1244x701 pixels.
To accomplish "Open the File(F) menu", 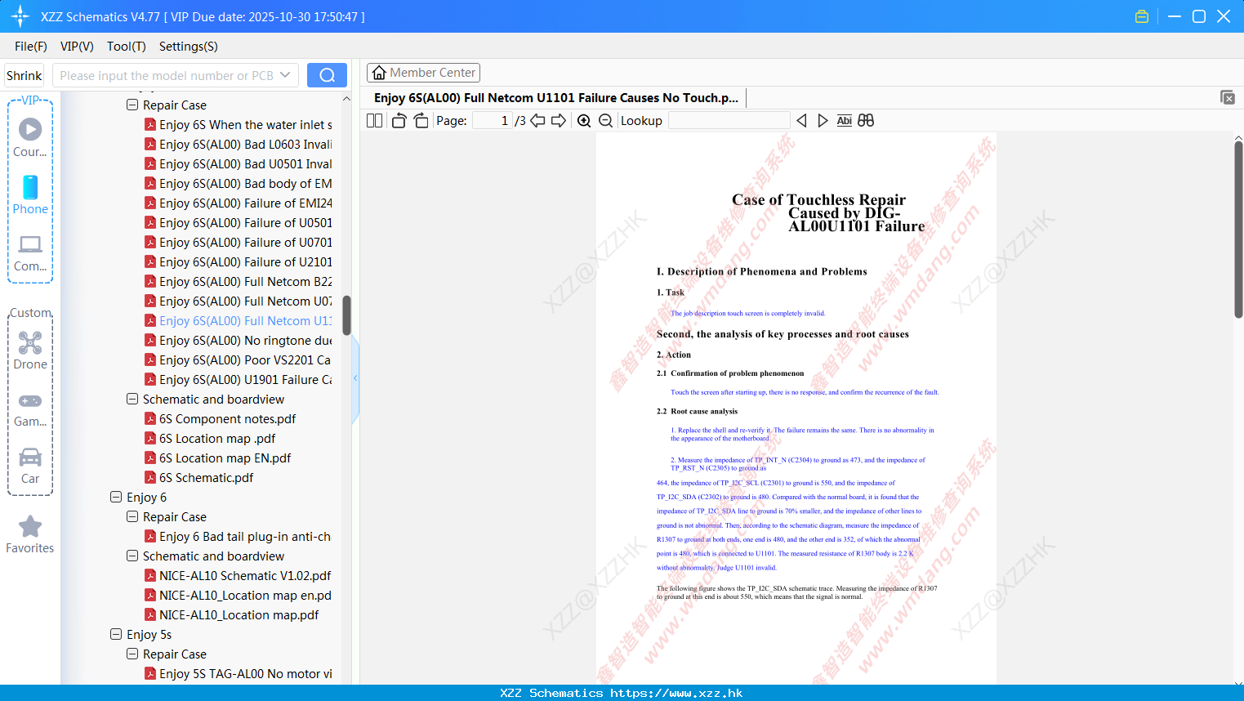I will pos(31,47).
